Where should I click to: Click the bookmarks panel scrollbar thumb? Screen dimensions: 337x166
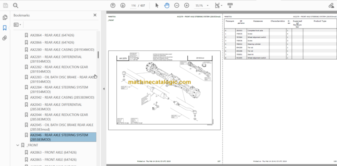click(98, 54)
